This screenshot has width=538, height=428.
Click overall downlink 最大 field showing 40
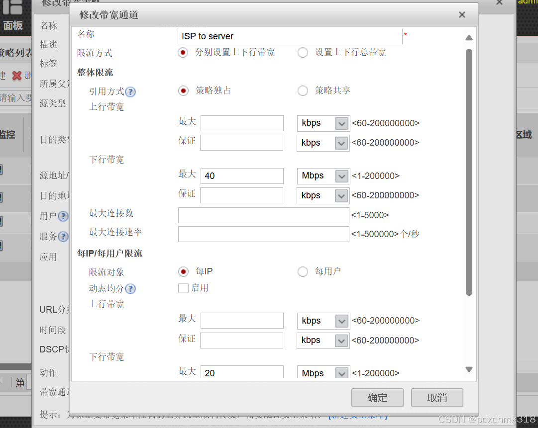[x=242, y=176]
